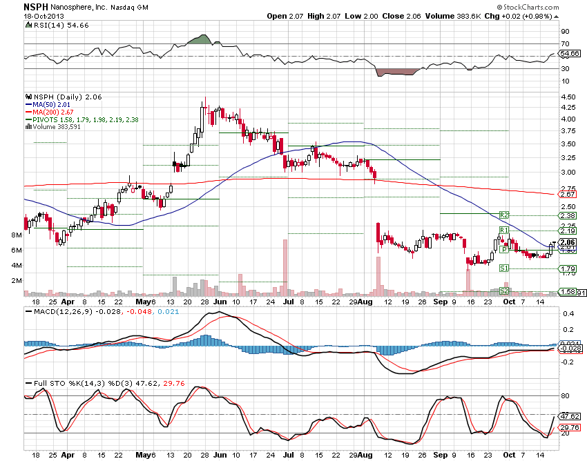Select the R2 pivot marker
The height and width of the screenshot is (461, 587).
click(x=504, y=215)
